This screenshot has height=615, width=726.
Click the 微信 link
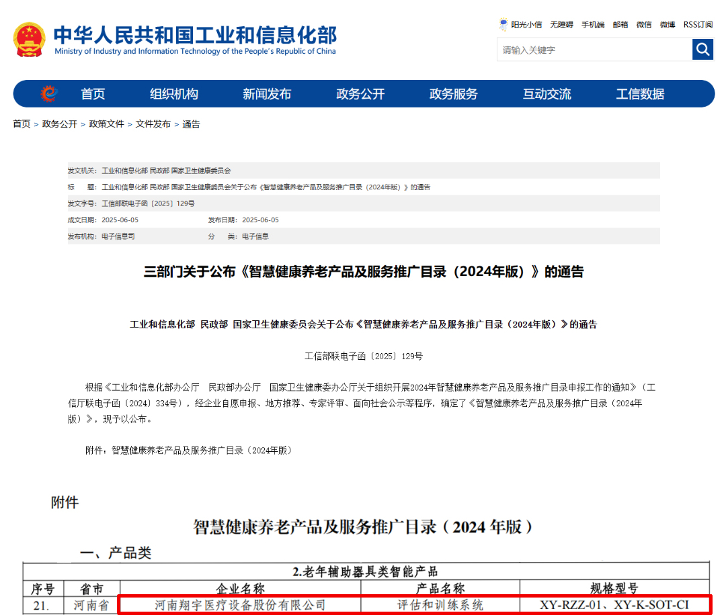[x=644, y=25]
